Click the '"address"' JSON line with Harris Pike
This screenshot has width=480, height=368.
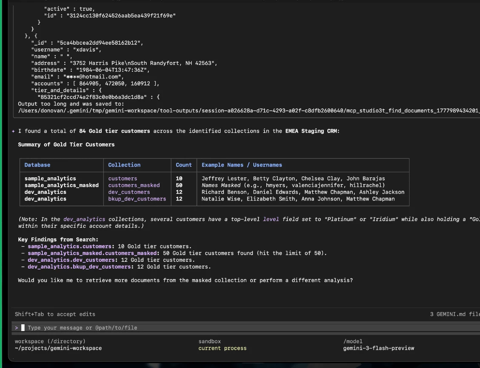click(x=124, y=63)
